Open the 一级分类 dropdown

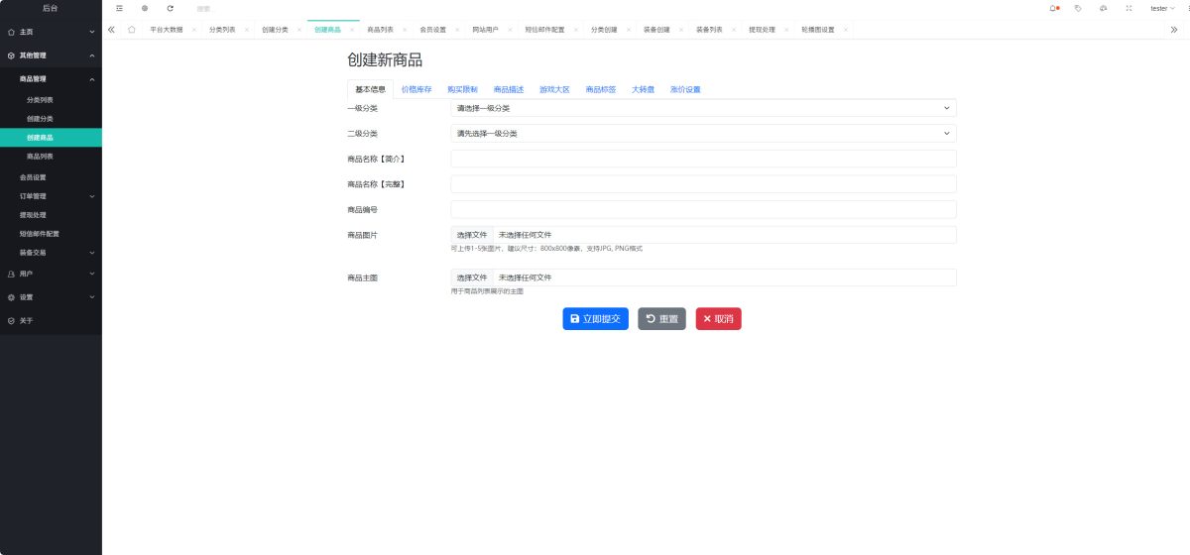point(703,107)
